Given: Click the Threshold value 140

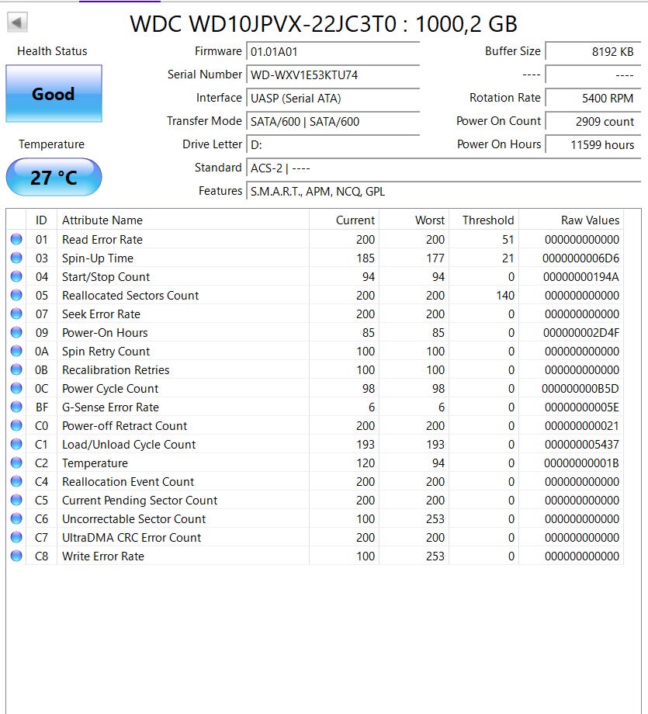Looking at the screenshot, I should click(505, 296).
